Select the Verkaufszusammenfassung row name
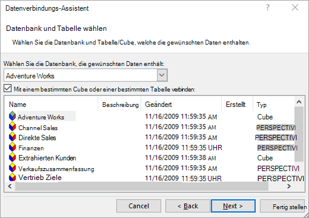This screenshot has height=218, width=309. tap(56, 169)
